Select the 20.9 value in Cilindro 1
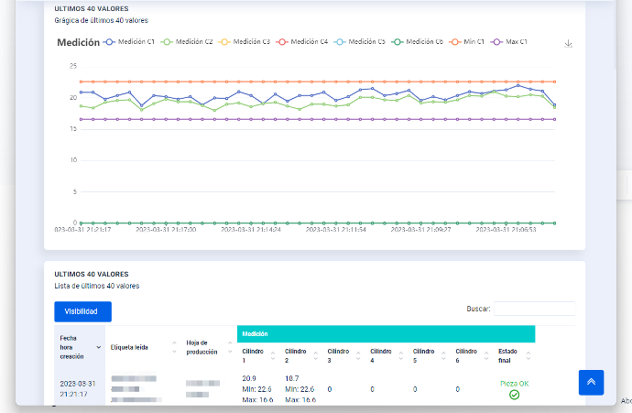 click(x=249, y=378)
